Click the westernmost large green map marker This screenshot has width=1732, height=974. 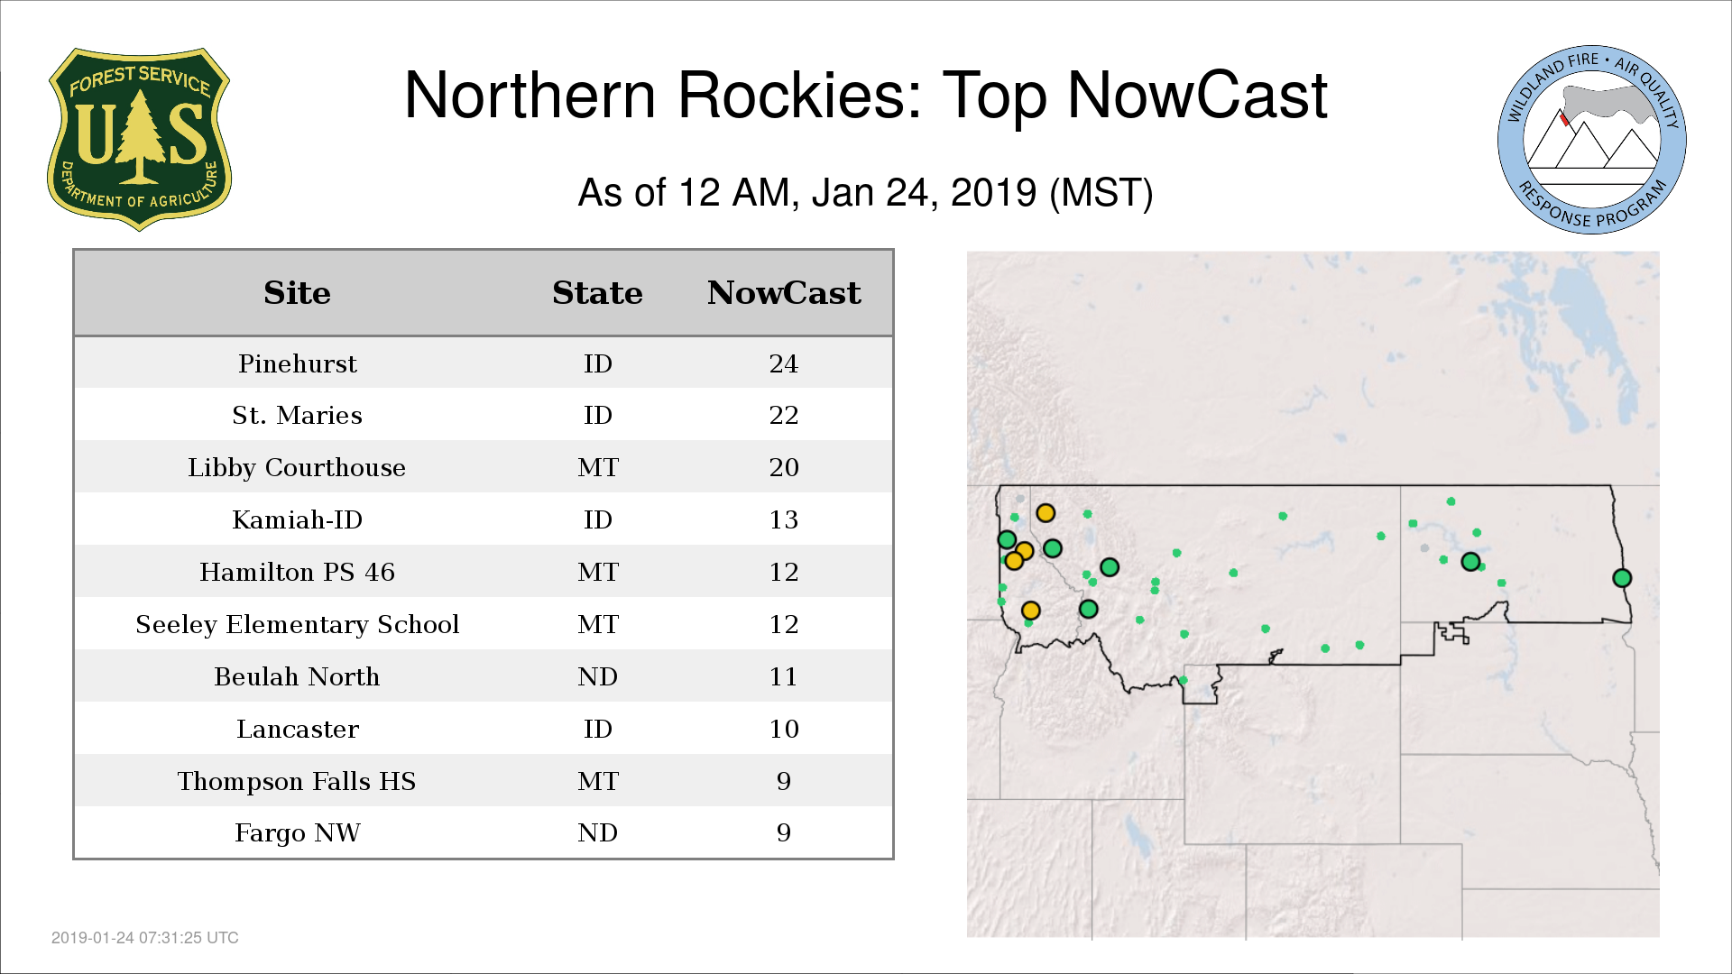[1007, 539]
